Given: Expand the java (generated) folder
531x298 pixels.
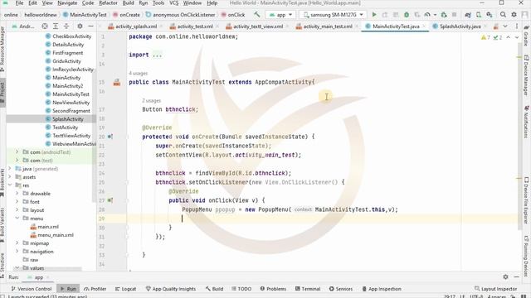Looking at the screenshot, I should 10,169.
